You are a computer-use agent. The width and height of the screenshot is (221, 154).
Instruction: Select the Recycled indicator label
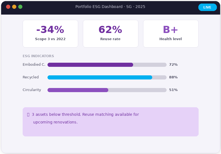31,77
